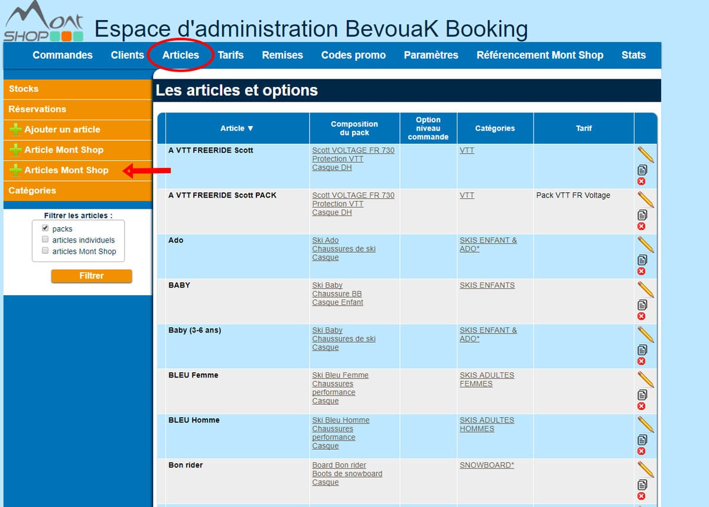Open the Paramètres menu
This screenshot has height=507, width=709.
(431, 55)
